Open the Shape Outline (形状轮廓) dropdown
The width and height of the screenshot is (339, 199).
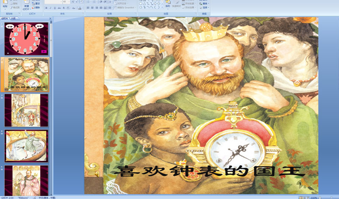pyautogui.click(x=189, y=3)
